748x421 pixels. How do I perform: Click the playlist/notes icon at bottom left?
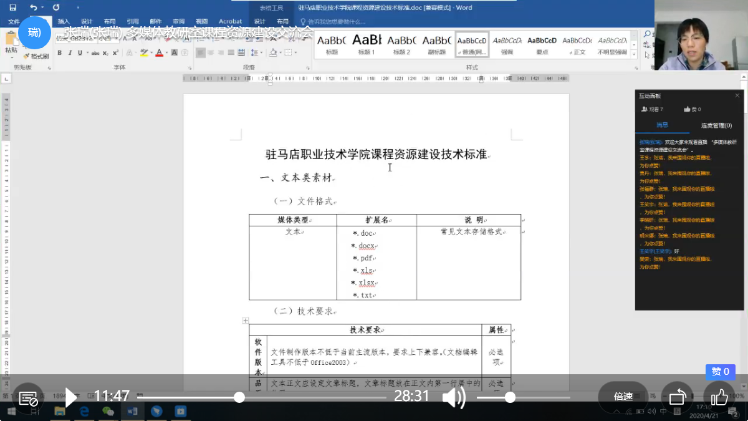28,397
